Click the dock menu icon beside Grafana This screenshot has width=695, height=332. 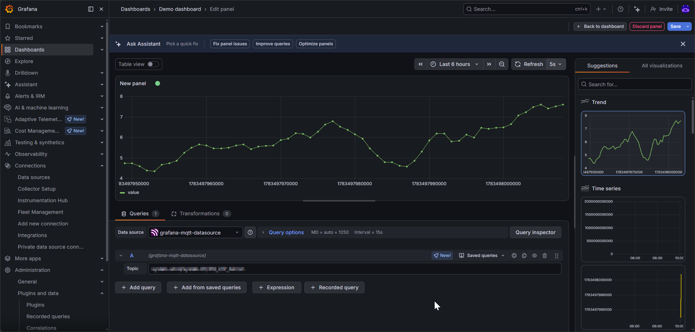91,9
